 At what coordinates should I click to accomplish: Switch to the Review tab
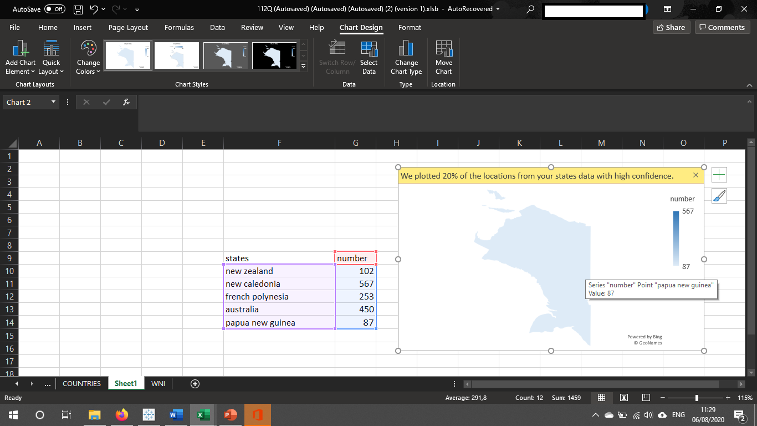(x=252, y=27)
